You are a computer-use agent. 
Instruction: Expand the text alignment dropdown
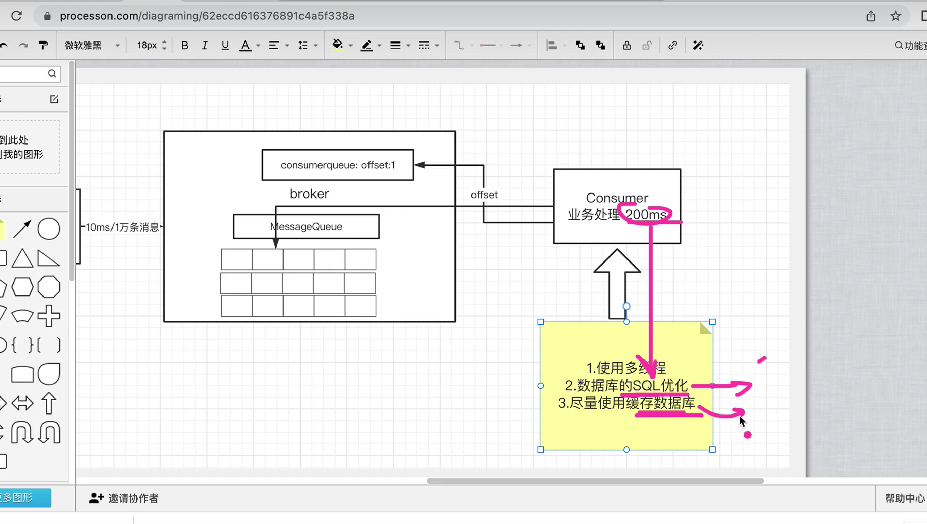(287, 46)
